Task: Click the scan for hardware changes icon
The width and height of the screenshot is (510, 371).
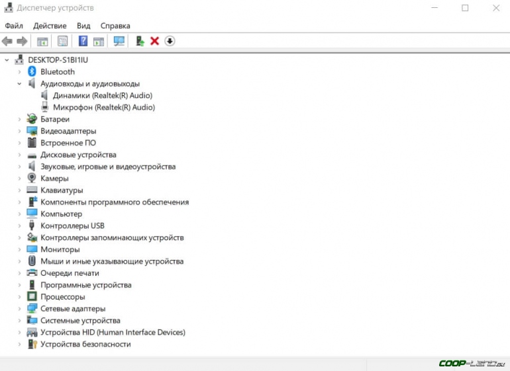Action: coord(119,41)
